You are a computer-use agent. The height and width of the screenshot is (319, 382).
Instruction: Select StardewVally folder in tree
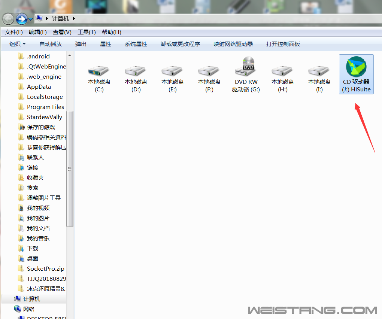point(40,117)
